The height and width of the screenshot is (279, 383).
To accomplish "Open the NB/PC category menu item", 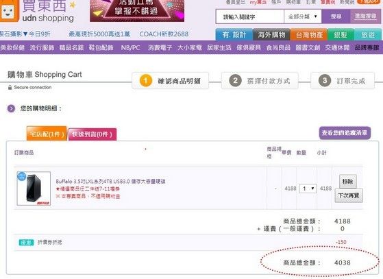I will click(x=130, y=47).
